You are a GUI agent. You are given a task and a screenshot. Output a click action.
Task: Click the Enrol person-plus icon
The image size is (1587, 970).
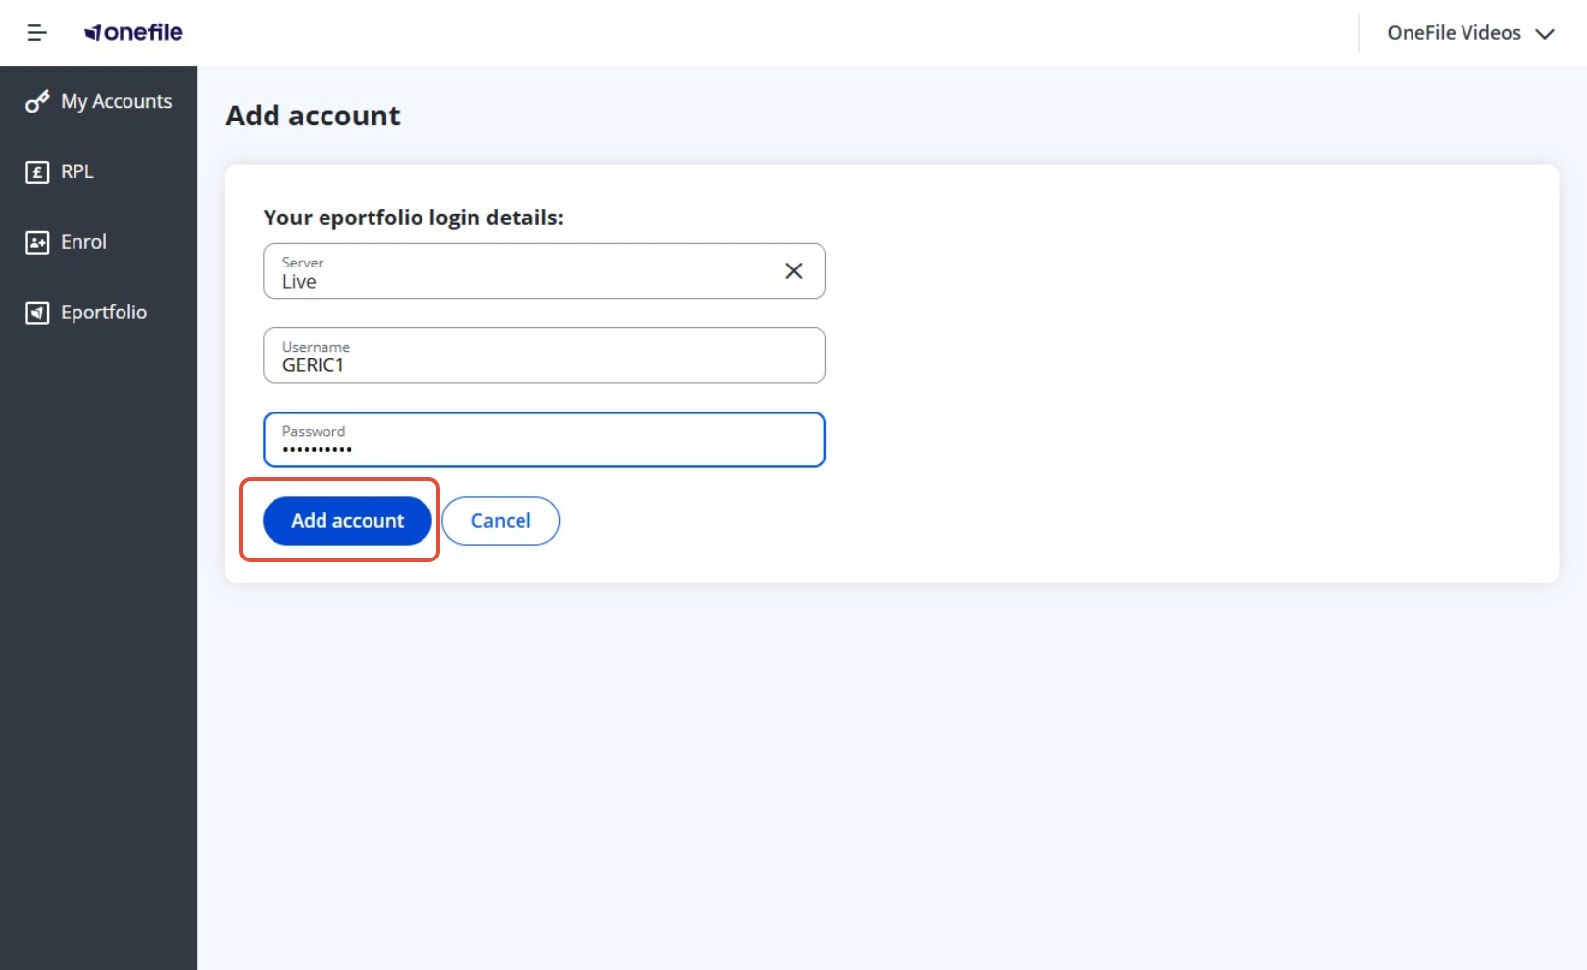37,243
